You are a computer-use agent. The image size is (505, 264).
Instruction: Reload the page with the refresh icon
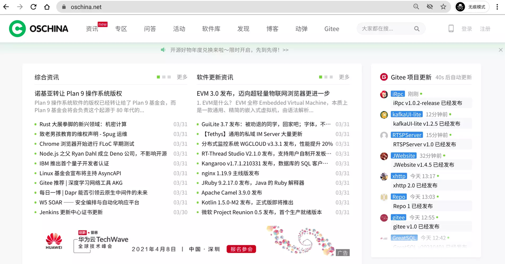click(34, 7)
